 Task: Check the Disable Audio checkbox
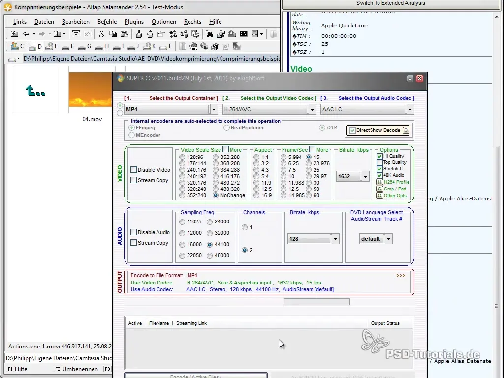pos(134,232)
